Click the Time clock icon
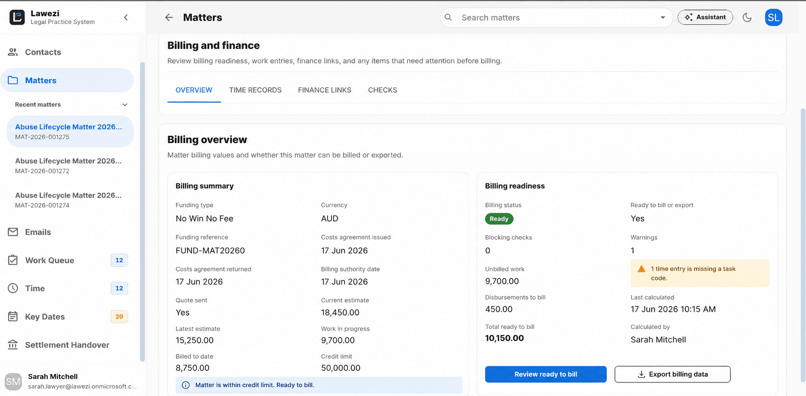Screen dimensions: 806x396 coord(13,288)
